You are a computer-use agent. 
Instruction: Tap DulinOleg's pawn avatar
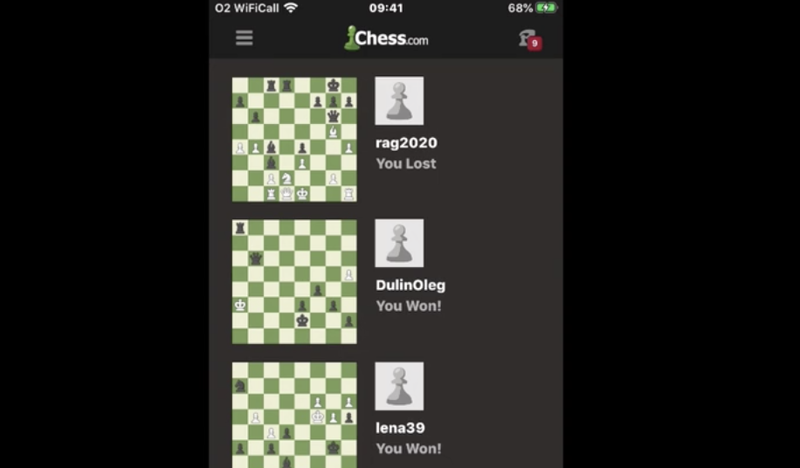click(399, 244)
